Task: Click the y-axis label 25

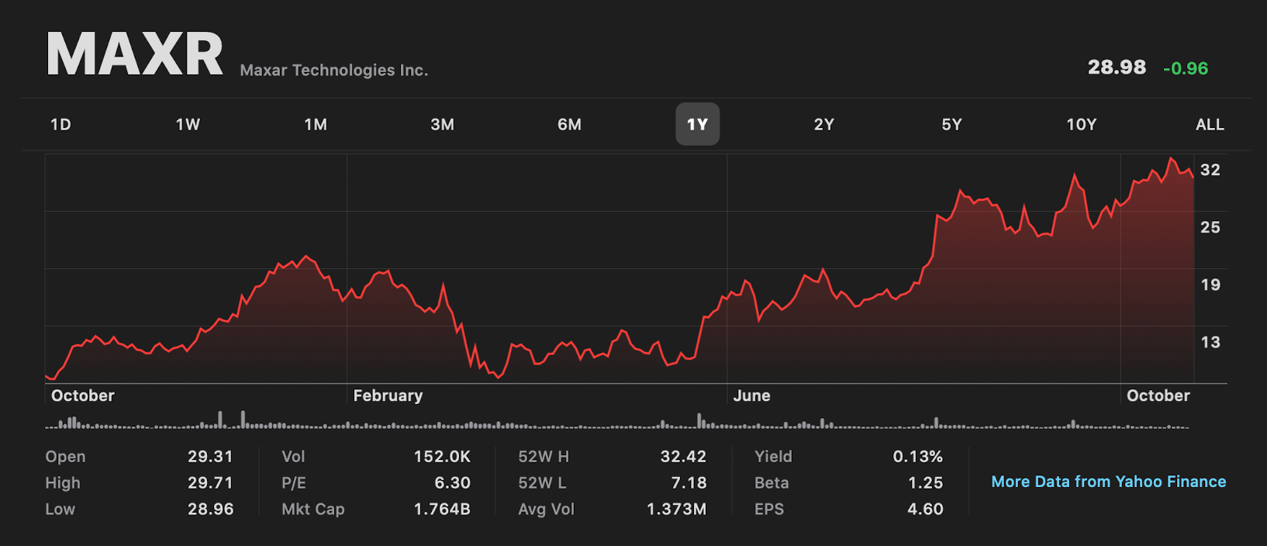Action: (x=1210, y=227)
